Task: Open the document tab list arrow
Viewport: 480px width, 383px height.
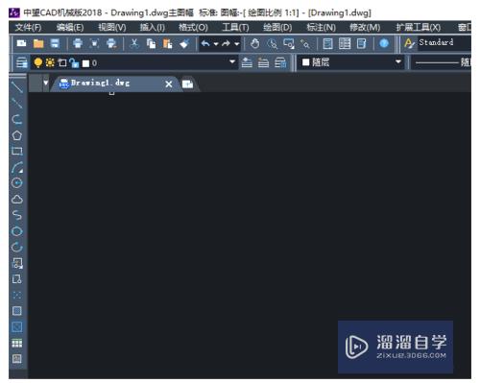Action: (x=46, y=83)
